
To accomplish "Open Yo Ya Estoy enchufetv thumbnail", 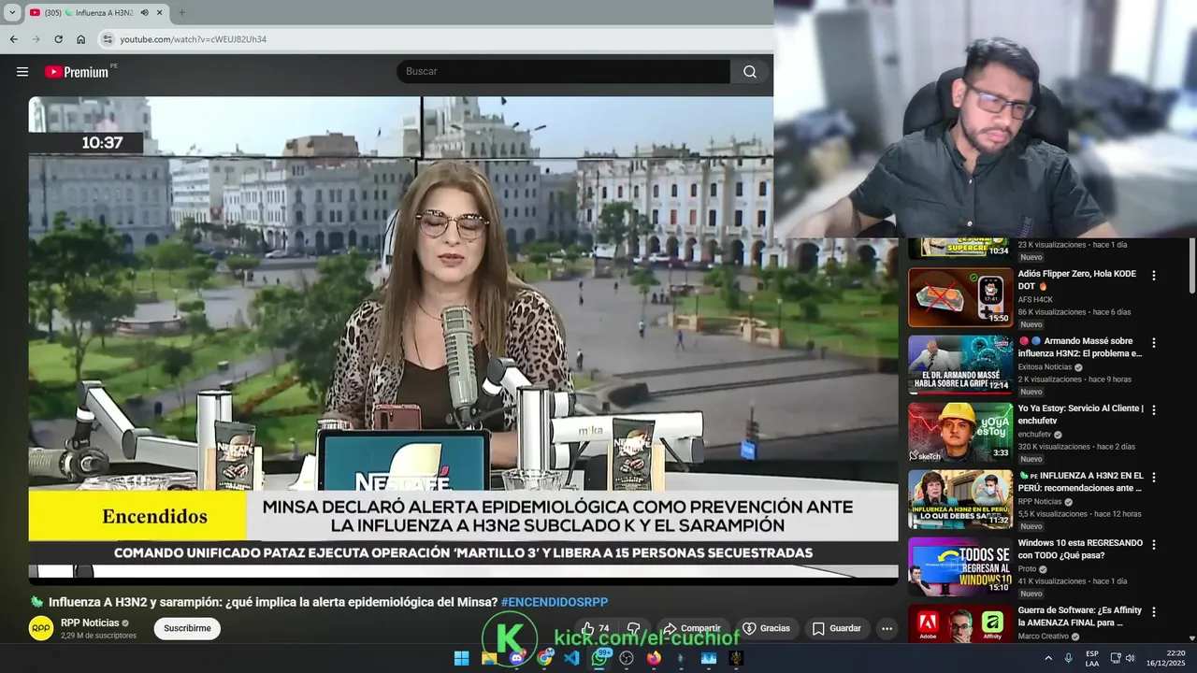I will (x=960, y=432).
